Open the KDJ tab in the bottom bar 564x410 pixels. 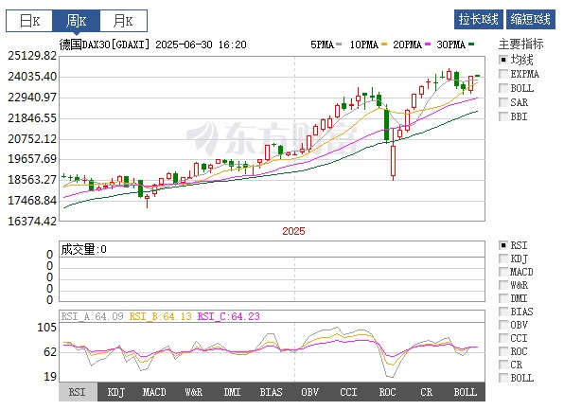[x=116, y=392]
